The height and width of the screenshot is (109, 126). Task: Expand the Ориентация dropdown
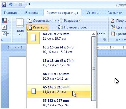[x=42, y=21]
